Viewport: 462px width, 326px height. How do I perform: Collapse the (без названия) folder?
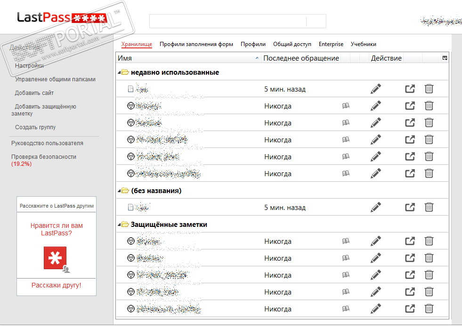tap(119, 191)
